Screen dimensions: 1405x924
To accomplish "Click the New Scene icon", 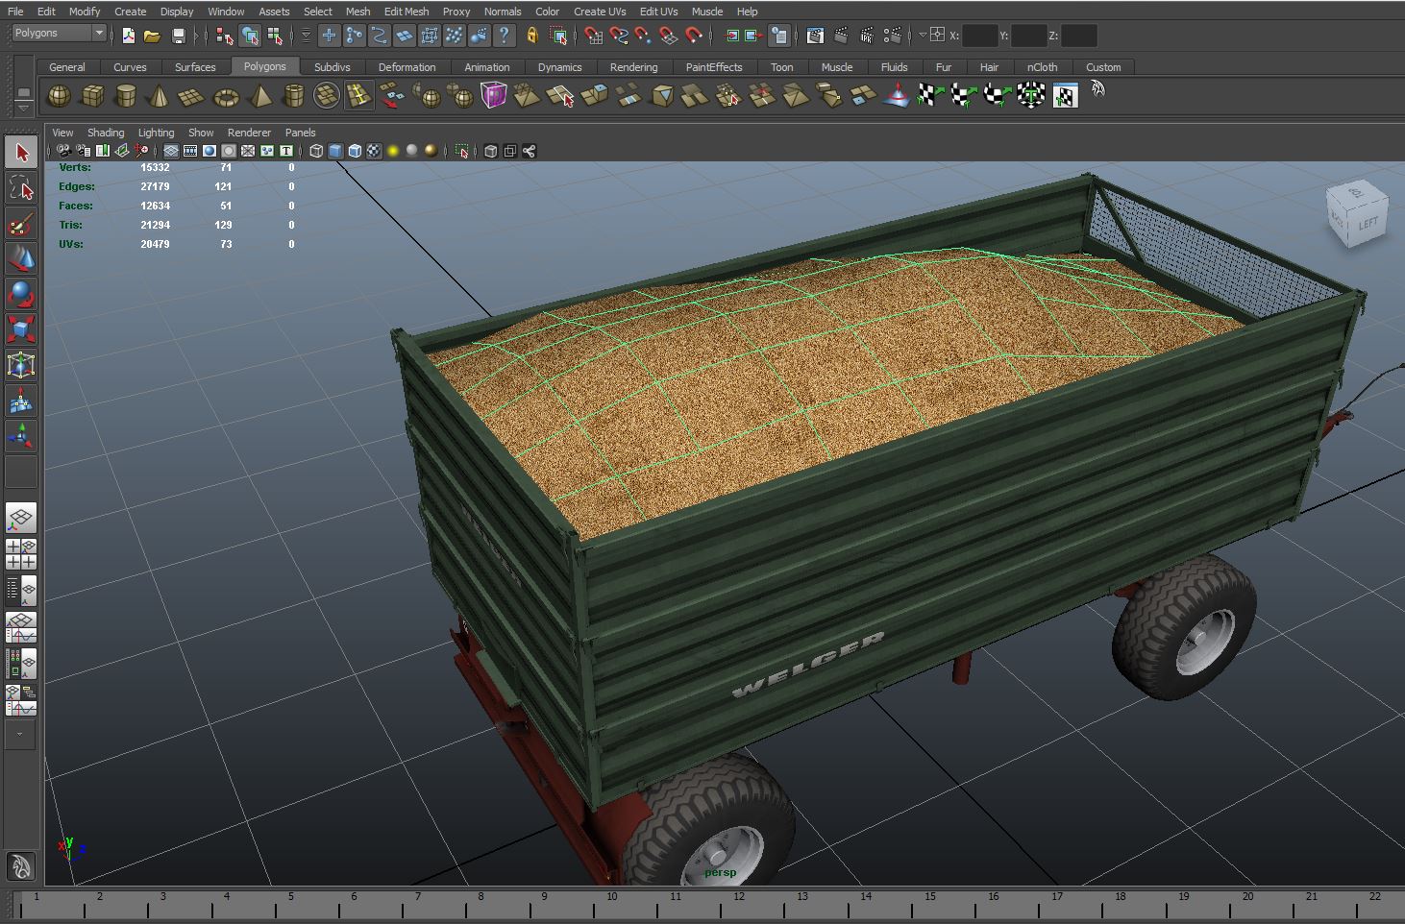I will tap(129, 36).
